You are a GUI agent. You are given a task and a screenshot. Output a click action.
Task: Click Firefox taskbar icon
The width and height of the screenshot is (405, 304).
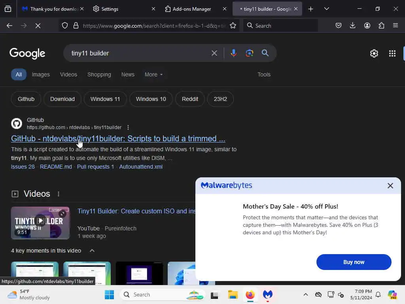tap(250, 294)
